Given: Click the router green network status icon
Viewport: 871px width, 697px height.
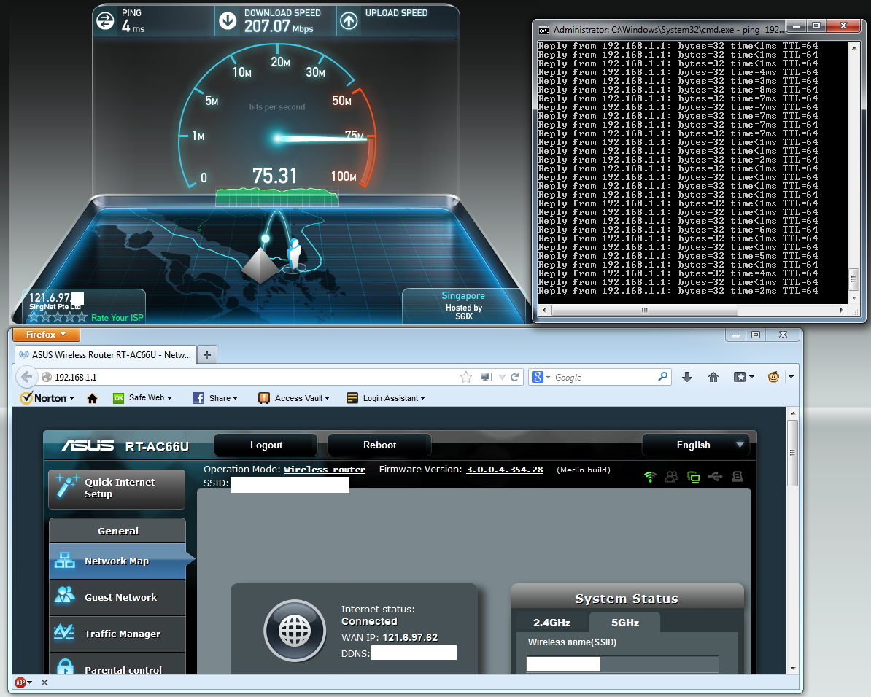Looking at the screenshot, I should (x=693, y=477).
